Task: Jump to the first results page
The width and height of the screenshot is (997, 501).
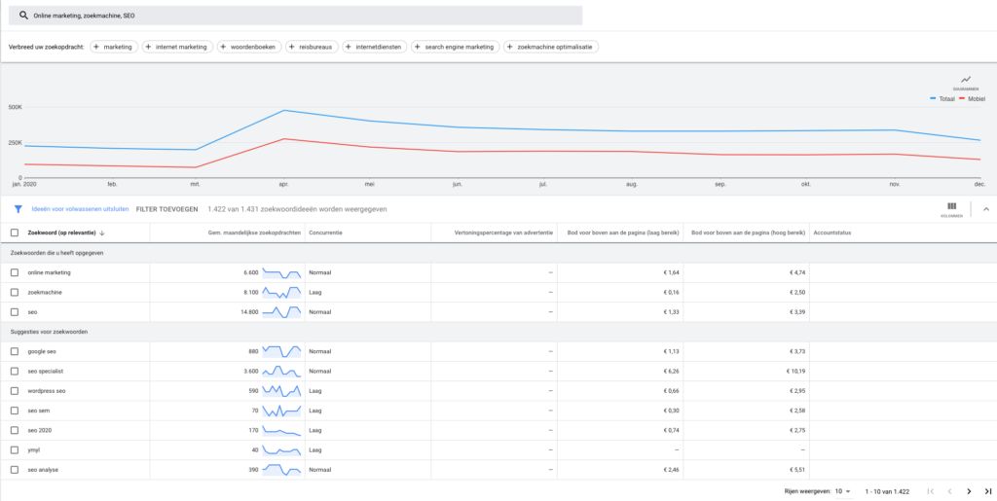Action: (x=931, y=491)
